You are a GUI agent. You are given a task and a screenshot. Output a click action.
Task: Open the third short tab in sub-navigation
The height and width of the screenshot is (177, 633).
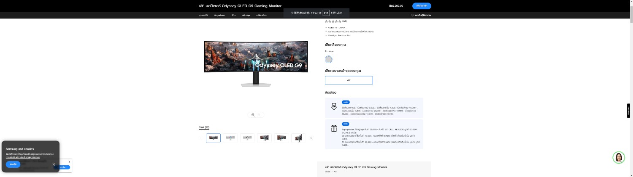[233, 15]
